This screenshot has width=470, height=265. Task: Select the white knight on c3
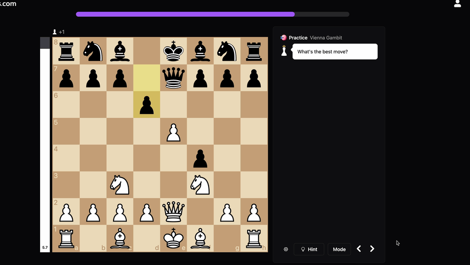click(x=120, y=185)
